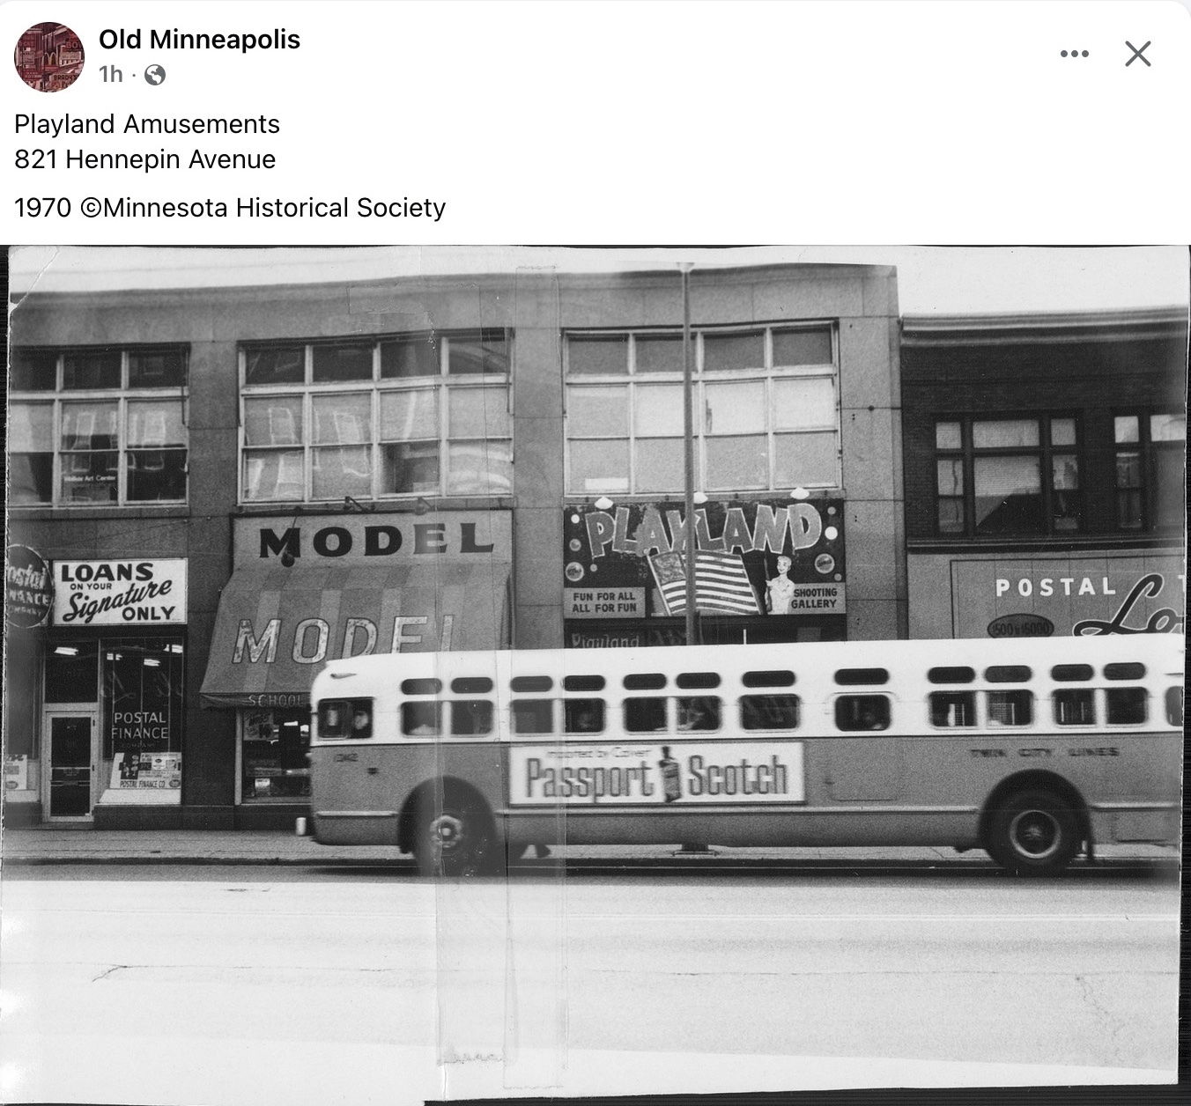Click the Twin City Lines bus lettering

[1044, 752]
